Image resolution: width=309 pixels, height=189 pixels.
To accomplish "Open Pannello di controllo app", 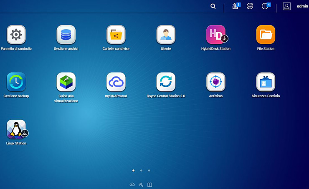I will click(x=16, y=35).
